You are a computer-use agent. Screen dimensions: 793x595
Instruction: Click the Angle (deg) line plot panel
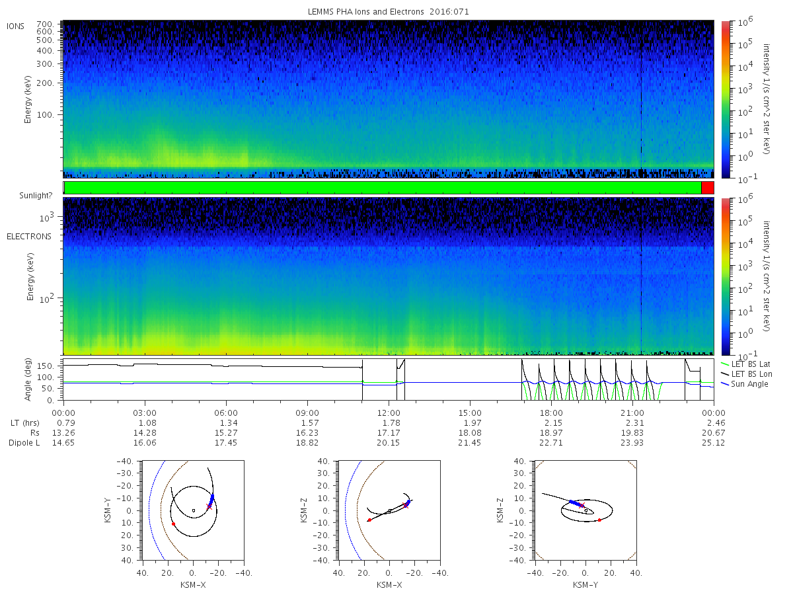389,379
